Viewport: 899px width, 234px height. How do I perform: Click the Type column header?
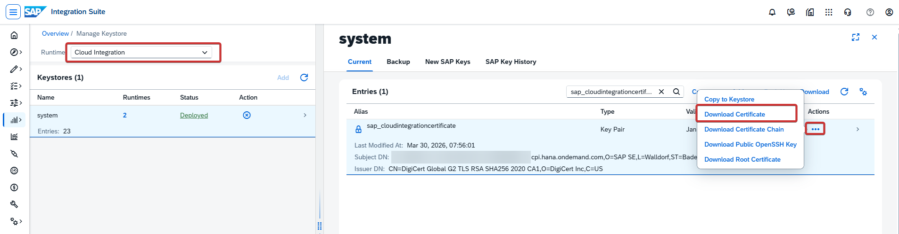pos(607,111)
